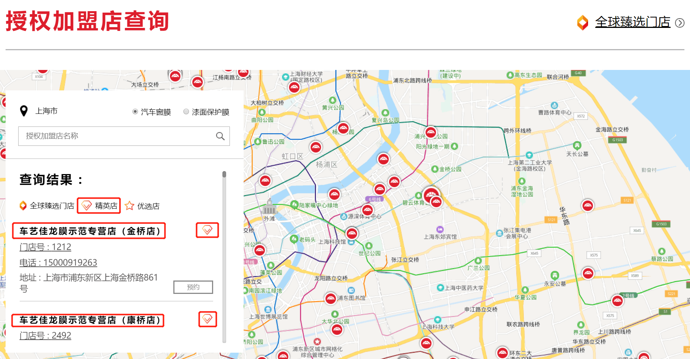Click the diamond badge beside 康桥店

[208, 319]
